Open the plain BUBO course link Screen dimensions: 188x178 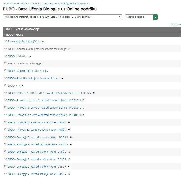[x=11, y=86]
